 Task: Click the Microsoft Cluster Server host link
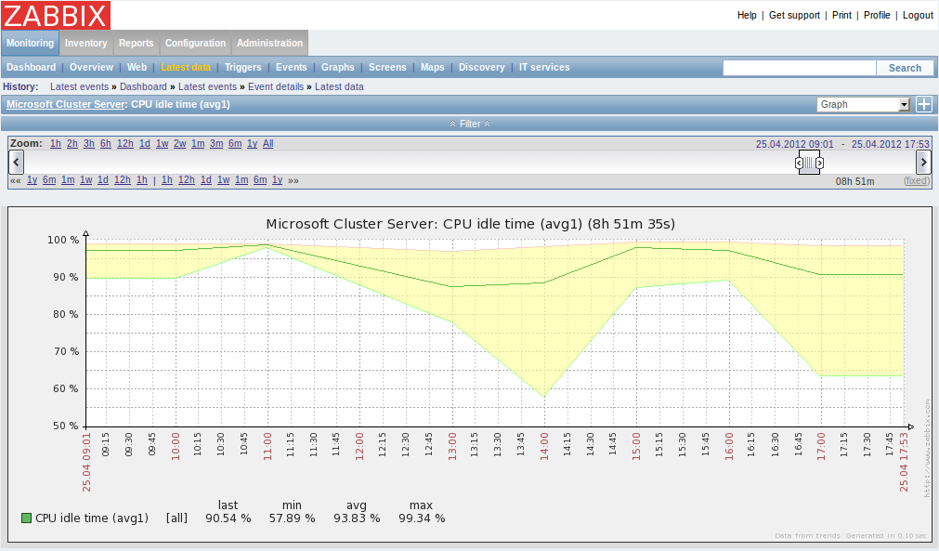[66, 104]
